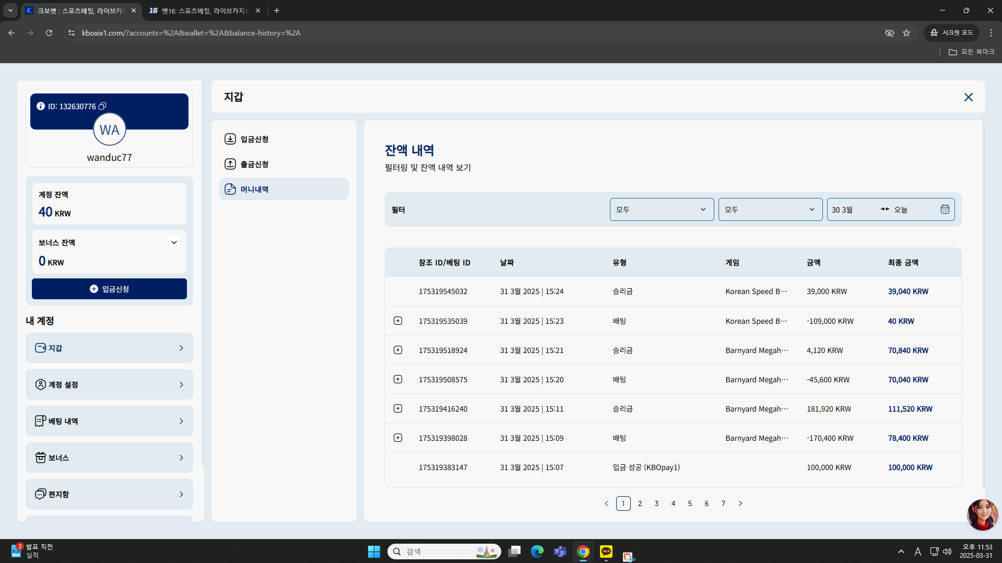Viewport: 1002px width, 563px height.
Task: Click reference ID 175319383147
Action: click(x=443, y=467)
